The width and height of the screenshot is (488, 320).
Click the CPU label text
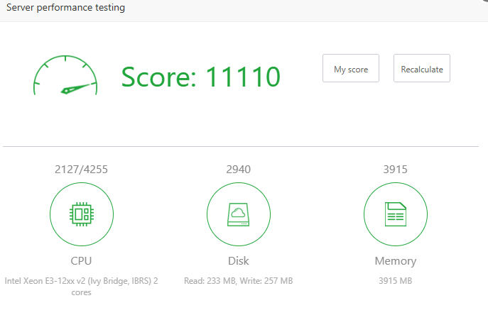point(81,260)
